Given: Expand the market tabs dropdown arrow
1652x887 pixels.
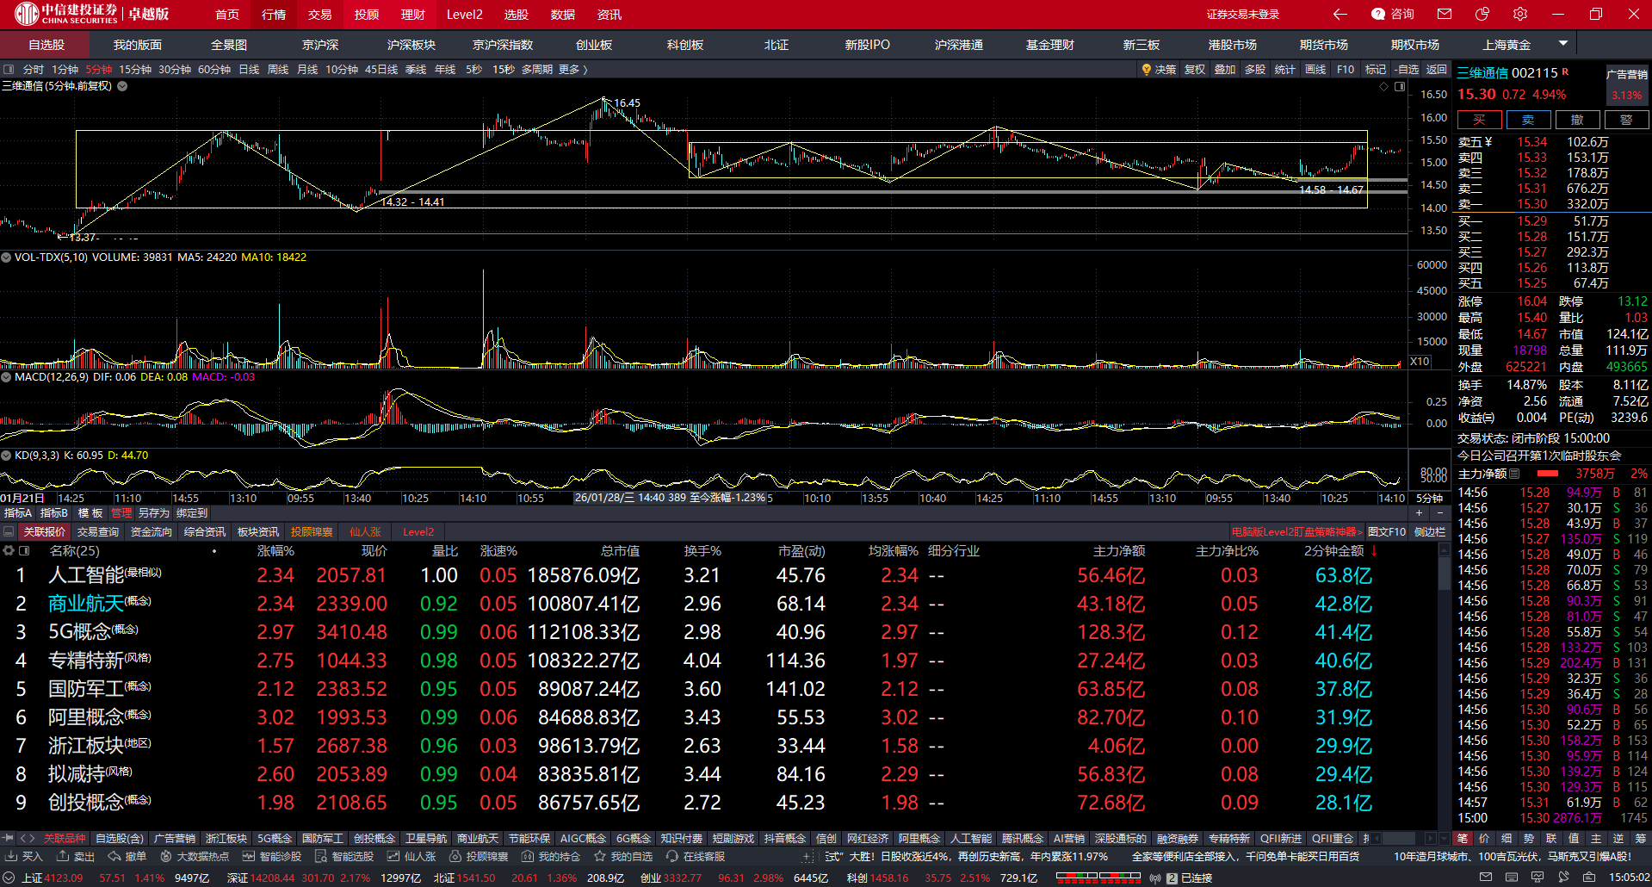Looking at the screenshot, I should (x=1563, y=43).
